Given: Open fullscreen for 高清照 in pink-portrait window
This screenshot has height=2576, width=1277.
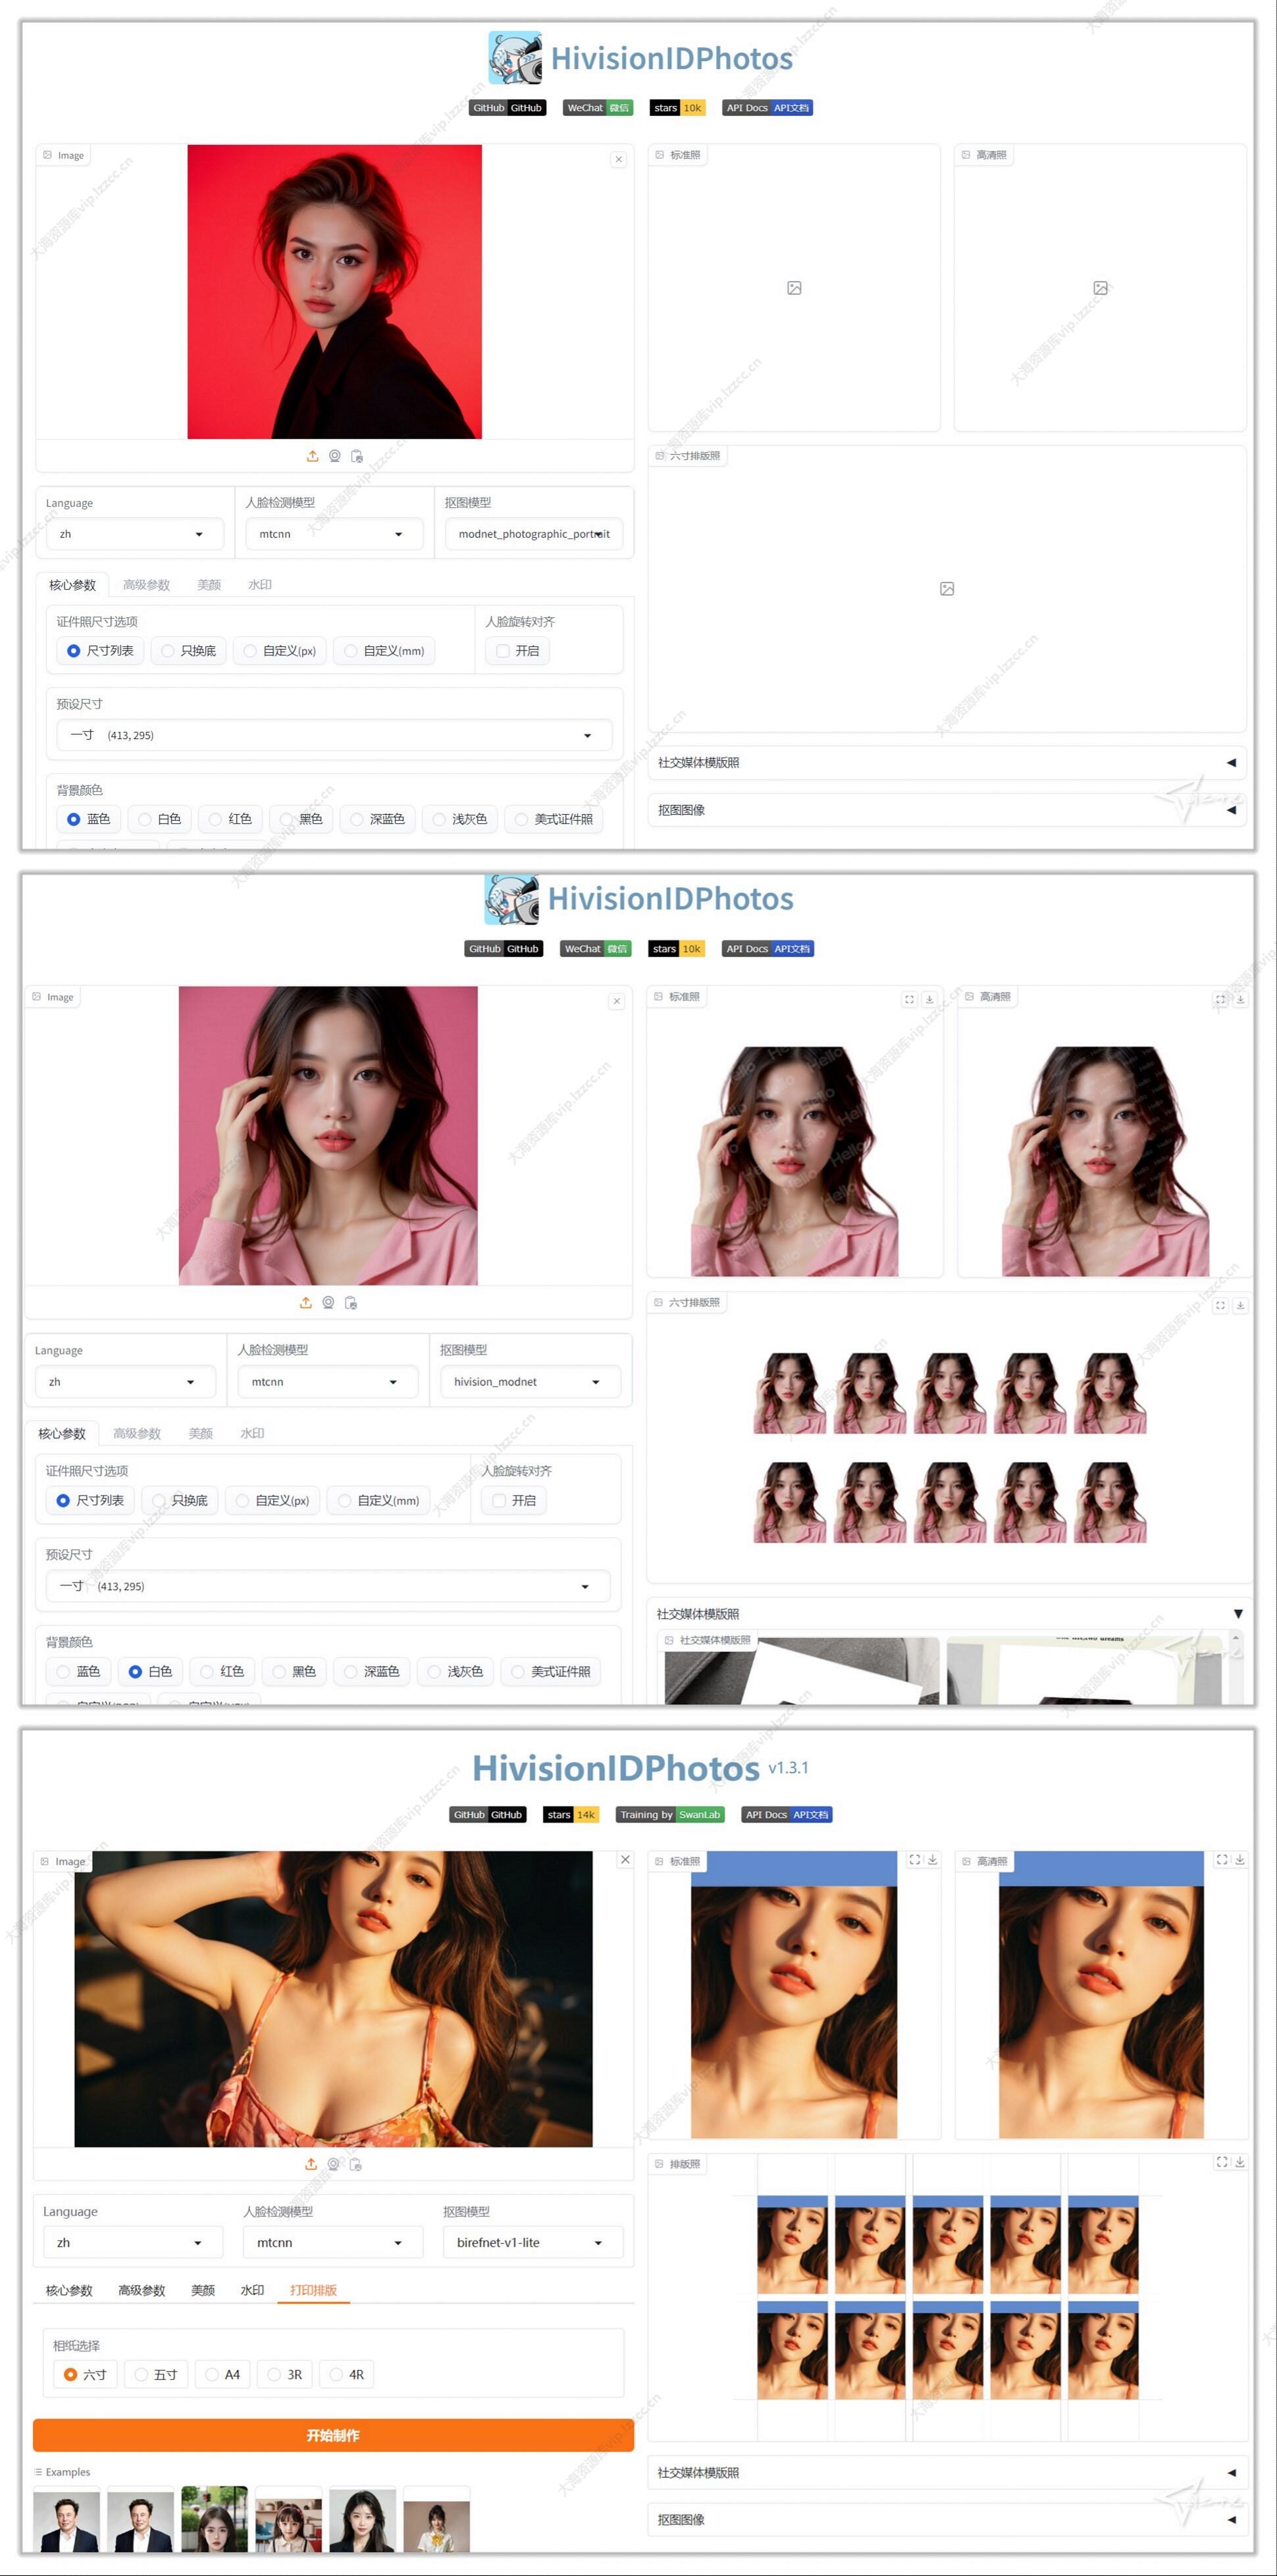Looking at the screenshot, I should [1220, 999].
